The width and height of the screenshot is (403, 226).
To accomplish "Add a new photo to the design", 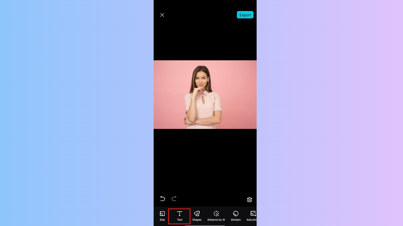I will click(253, 216).
